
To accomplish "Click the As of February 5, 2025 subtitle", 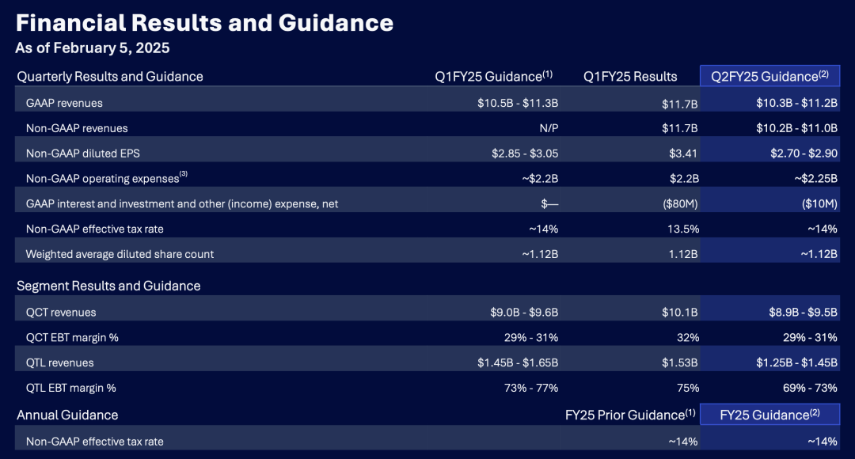I will 92,48.
